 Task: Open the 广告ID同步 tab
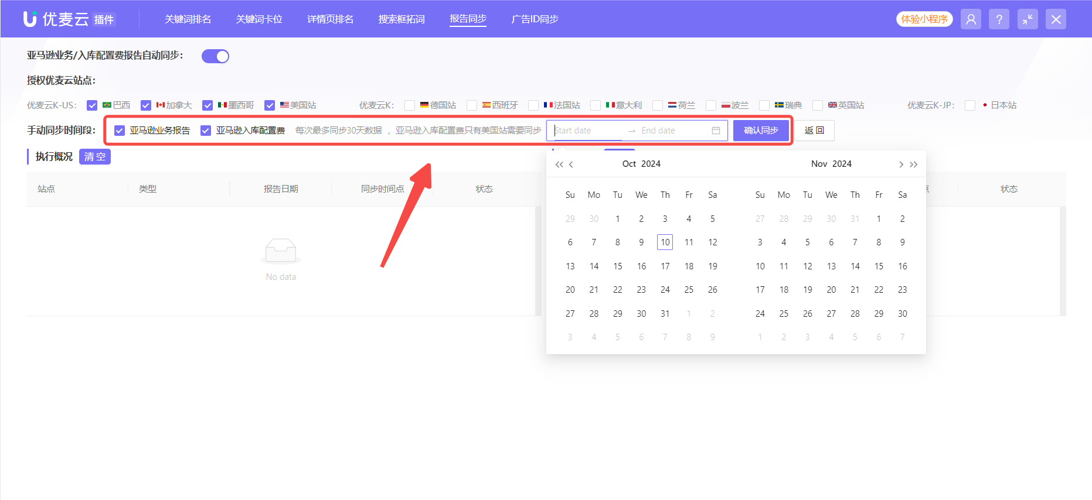pos(535,19)
